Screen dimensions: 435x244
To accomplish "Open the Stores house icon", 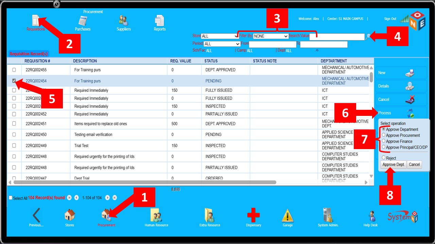I will click(69, 216).
